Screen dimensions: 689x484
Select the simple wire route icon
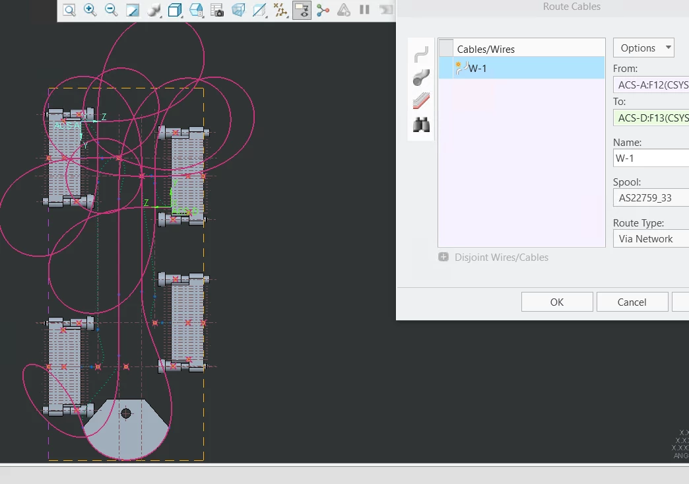pyautogui.click(x=421, y=54)
